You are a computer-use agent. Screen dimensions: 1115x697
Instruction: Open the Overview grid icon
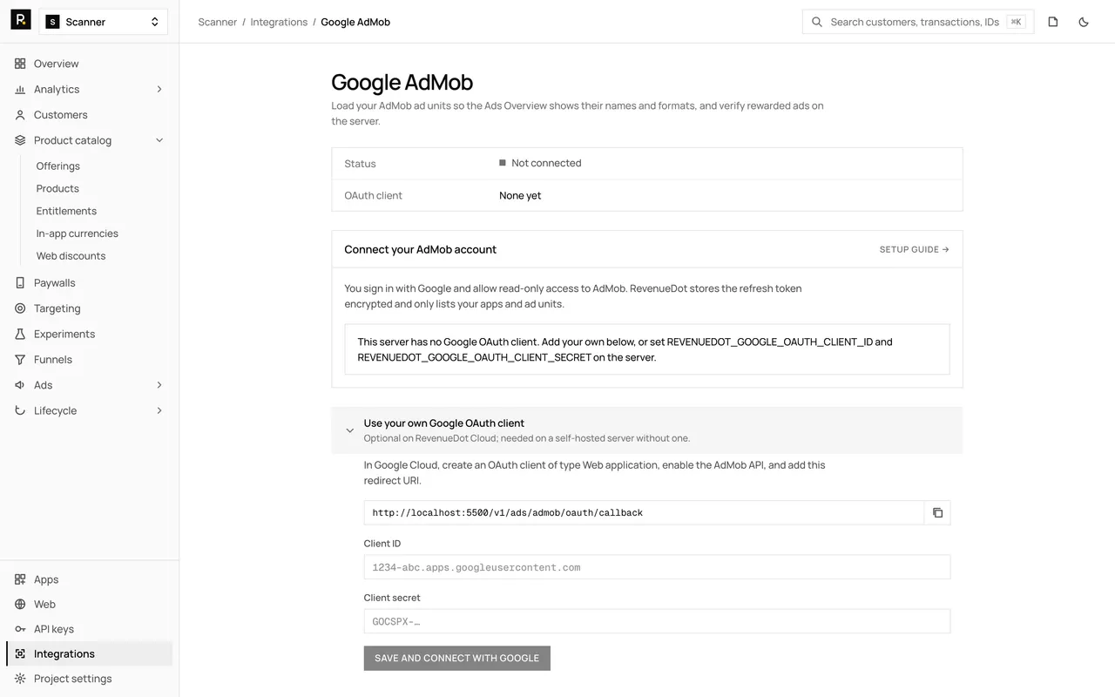pyautogui.click(x=20, y=64)
